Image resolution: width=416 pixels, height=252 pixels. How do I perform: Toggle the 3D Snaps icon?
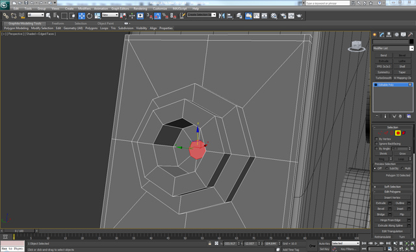click(149, 16)
